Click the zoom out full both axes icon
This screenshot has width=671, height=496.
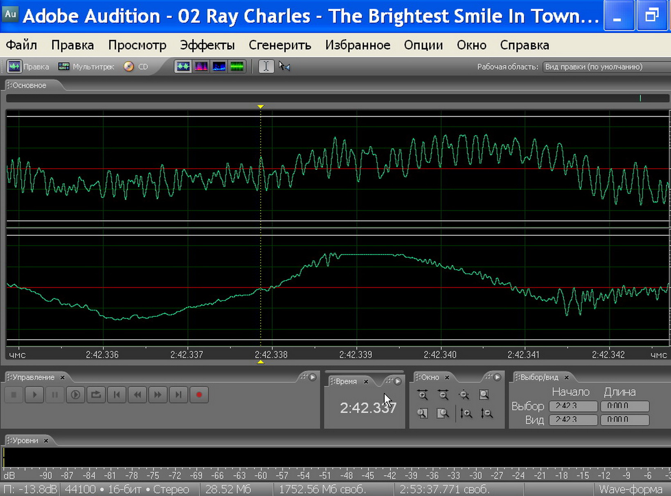pos(464,395)
